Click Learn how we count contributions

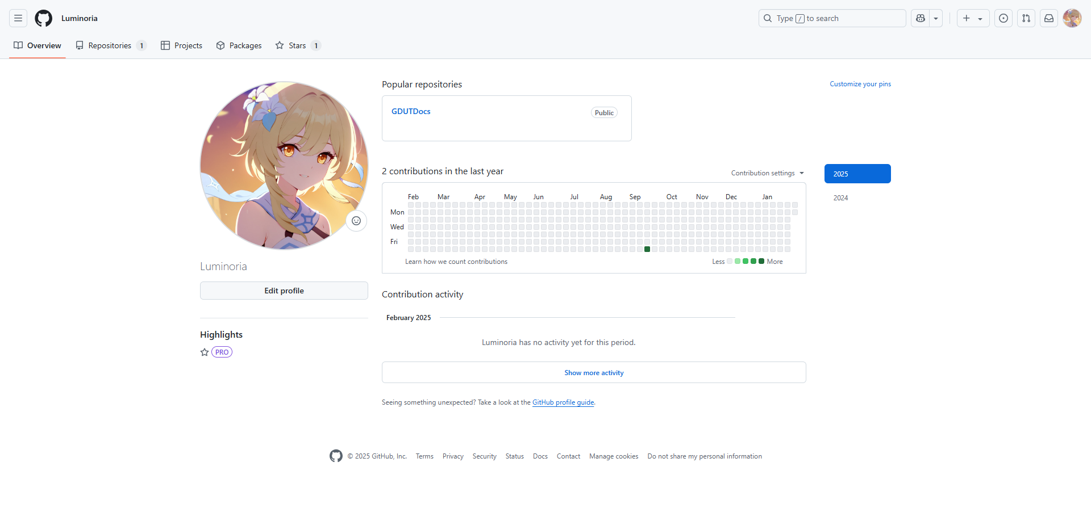(x=456, y=262)
